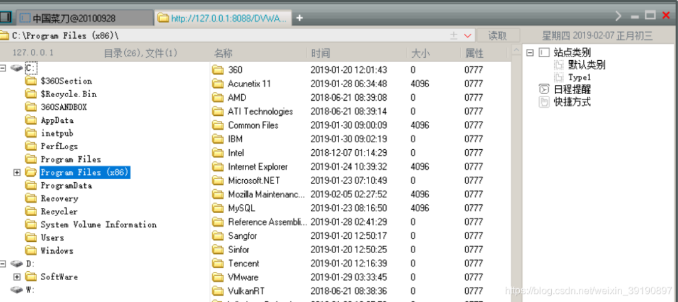Select the Sinfor folder name
This screenshot has width=678, height=302.
239,249
